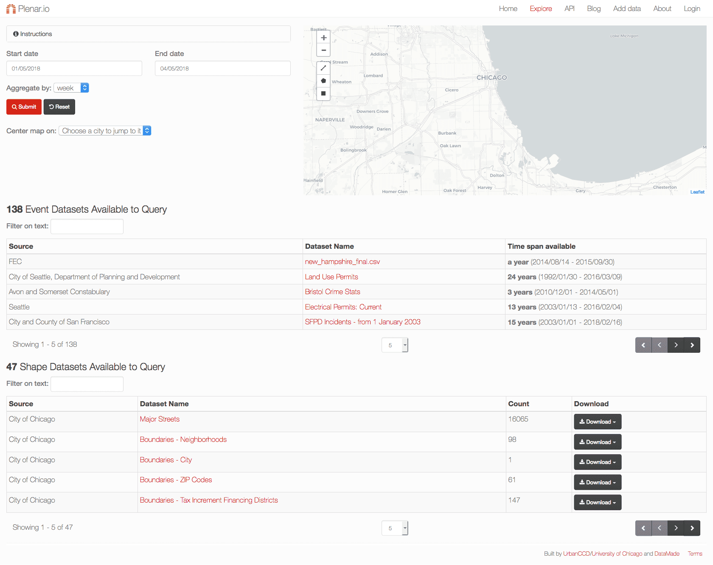Click the End date field
This screenshot has height=565, width=713.
(223, 68)
